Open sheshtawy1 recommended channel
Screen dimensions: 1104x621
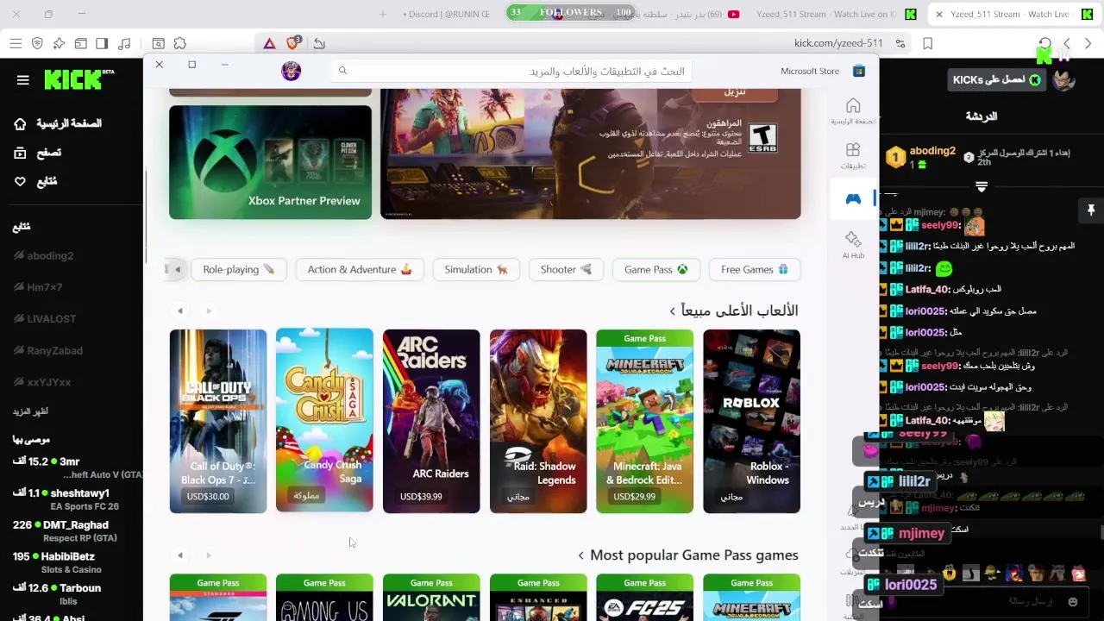point(72,499)
